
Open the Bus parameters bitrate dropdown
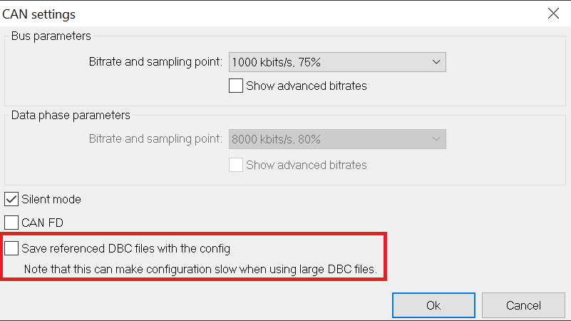coord(336,63)
